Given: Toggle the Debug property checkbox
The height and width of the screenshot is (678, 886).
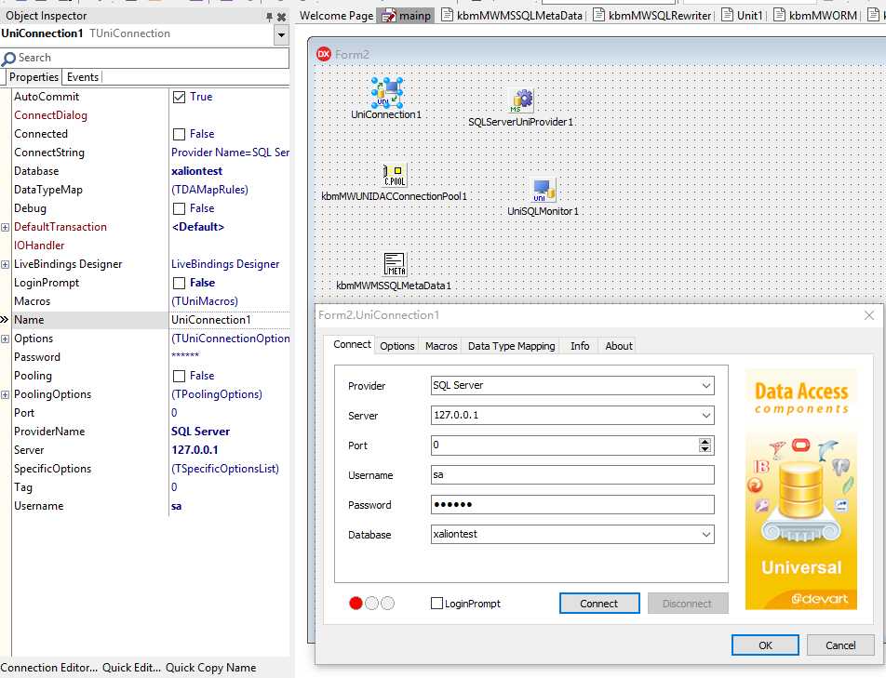Looking at the screenshot, I should [179, 209].
